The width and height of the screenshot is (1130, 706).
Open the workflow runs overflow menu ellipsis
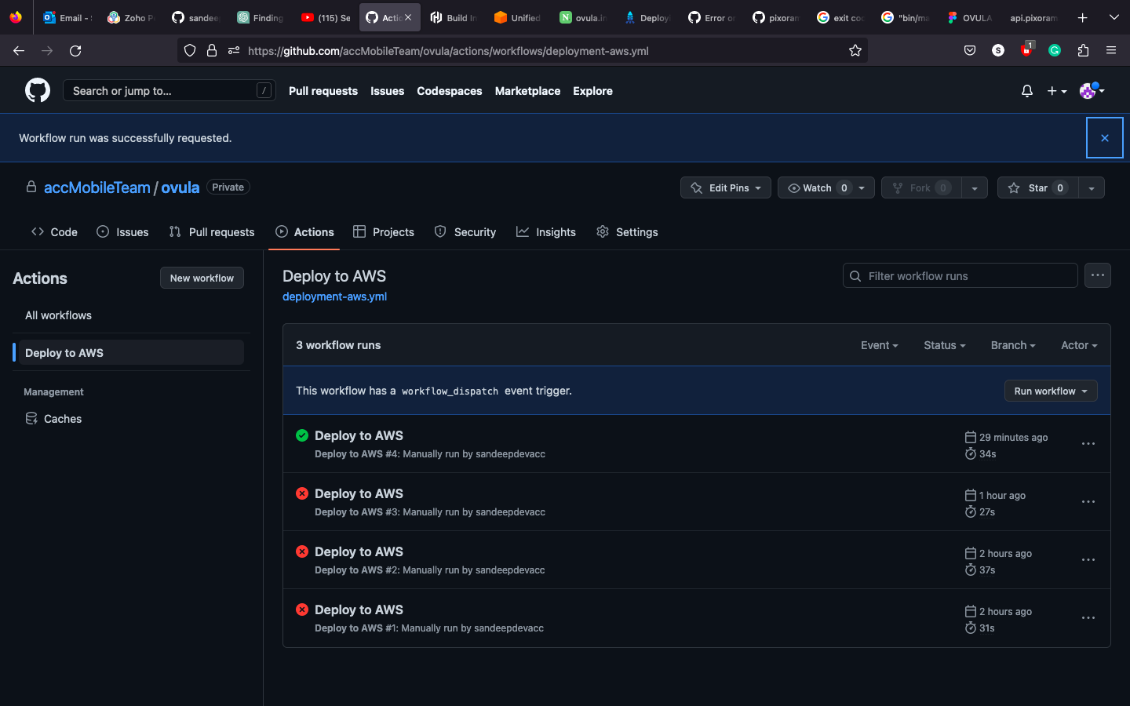click(x=1097, y=275)
